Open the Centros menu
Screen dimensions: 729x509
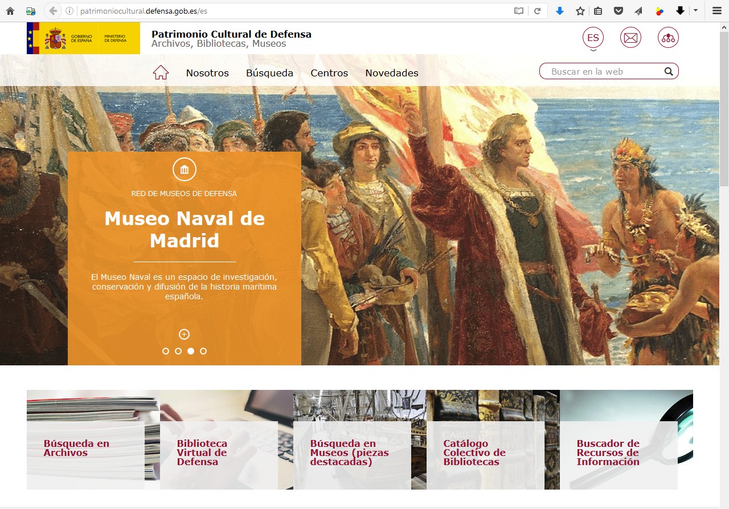(x=329, y=73)
